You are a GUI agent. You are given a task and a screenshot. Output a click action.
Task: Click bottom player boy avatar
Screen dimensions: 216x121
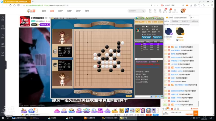pos(62,79)
